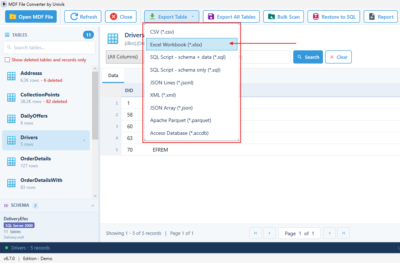Focus the Search tables input field
The image size is (400, 263).
coord(49,48)
